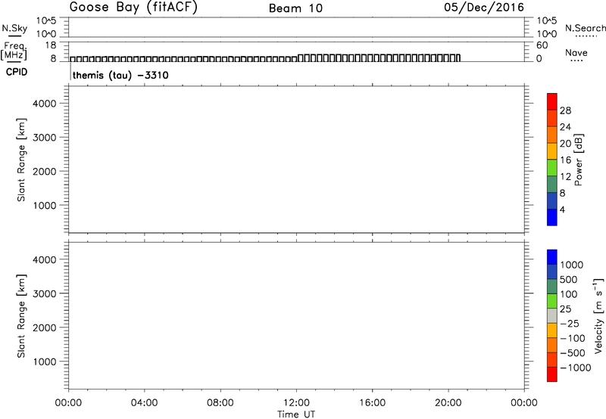Image resolution: width=606 pixels, height=419 pixels.
Task: Select the date label '05/Dec/2016'
Action: [484, 7]
